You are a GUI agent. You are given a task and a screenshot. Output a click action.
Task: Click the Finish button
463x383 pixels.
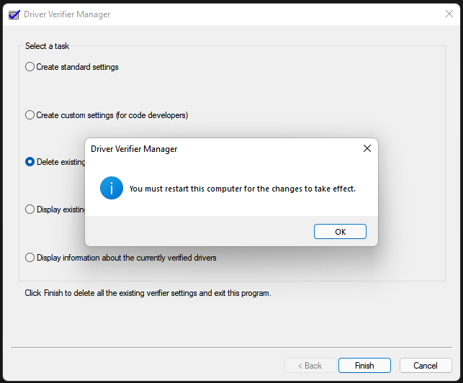pos(364,365)
